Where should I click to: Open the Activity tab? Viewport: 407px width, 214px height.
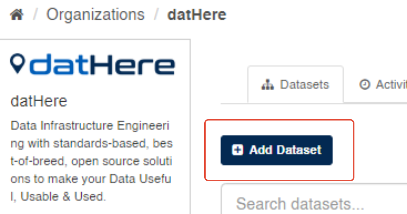(385, 85)
